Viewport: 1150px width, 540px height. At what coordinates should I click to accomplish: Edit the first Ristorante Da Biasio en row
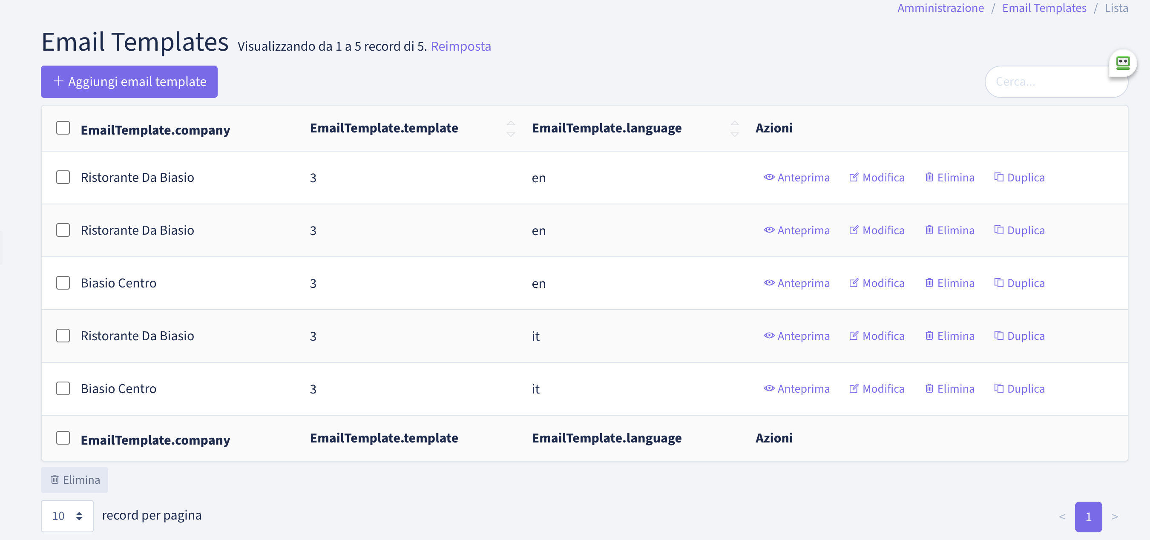[877, 178]
